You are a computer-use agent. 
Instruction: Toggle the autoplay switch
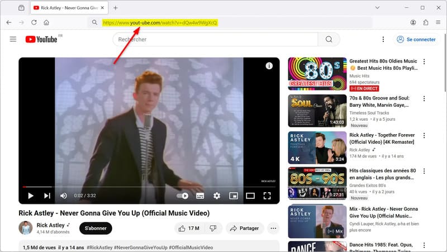[x=183, y=196]
